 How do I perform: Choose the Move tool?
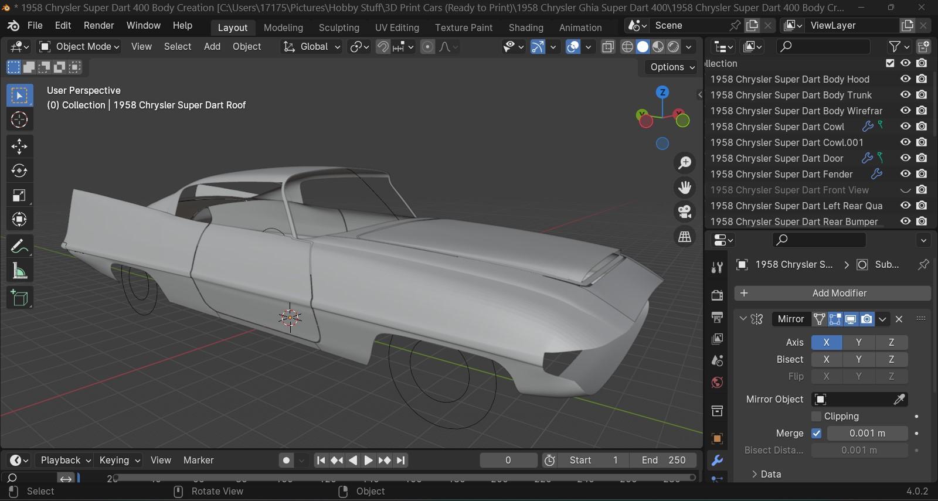click(19, 146)
